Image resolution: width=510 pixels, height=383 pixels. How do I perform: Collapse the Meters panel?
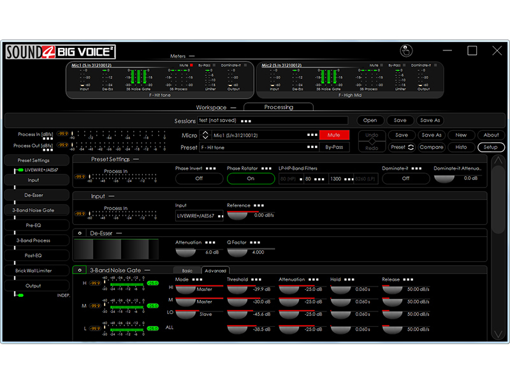pos(192,56)
